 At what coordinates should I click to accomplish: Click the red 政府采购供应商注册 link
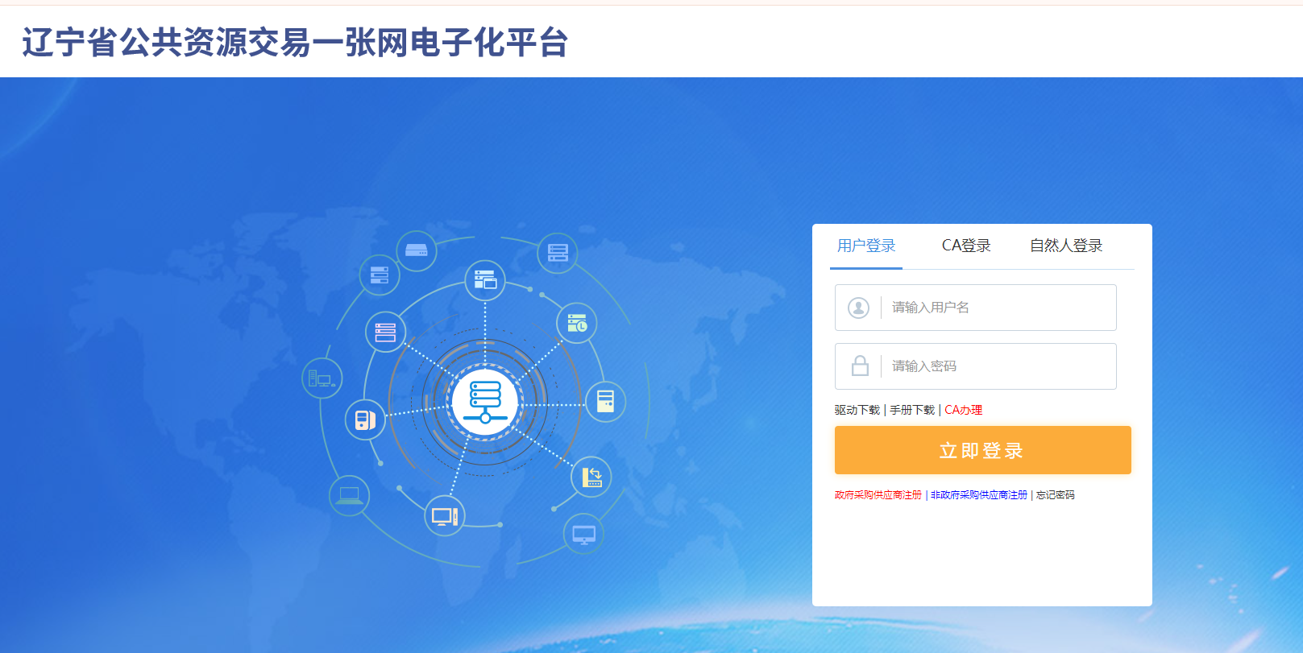[878, 495]
